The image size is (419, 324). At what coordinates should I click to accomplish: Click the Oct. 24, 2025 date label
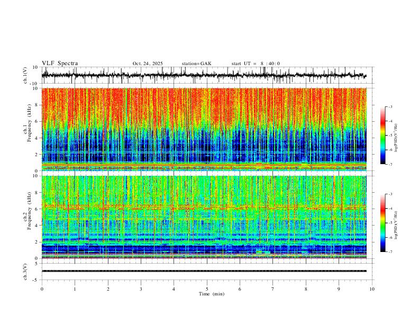(x=148, y=64)
